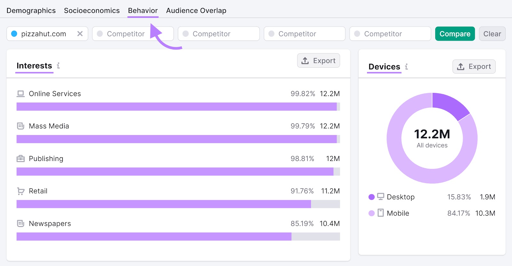Click the Mass Media news icon
512x266 pixels.
[x=21, y=126]
